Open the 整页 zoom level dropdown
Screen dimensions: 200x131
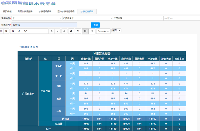click(116, 30)
